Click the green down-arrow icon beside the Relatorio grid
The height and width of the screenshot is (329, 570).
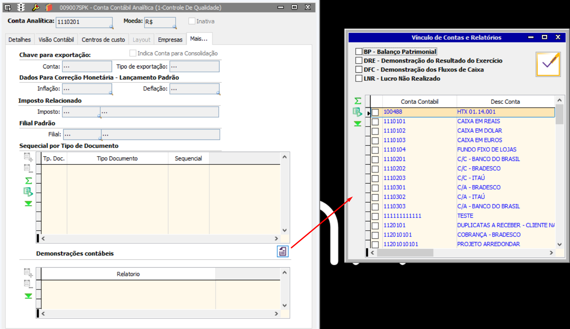[28, 296]
